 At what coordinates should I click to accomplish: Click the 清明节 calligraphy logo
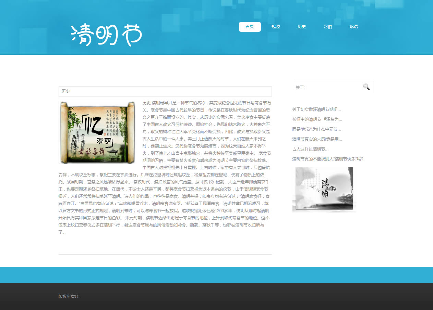pyautogui.click(x=106, y=35)
